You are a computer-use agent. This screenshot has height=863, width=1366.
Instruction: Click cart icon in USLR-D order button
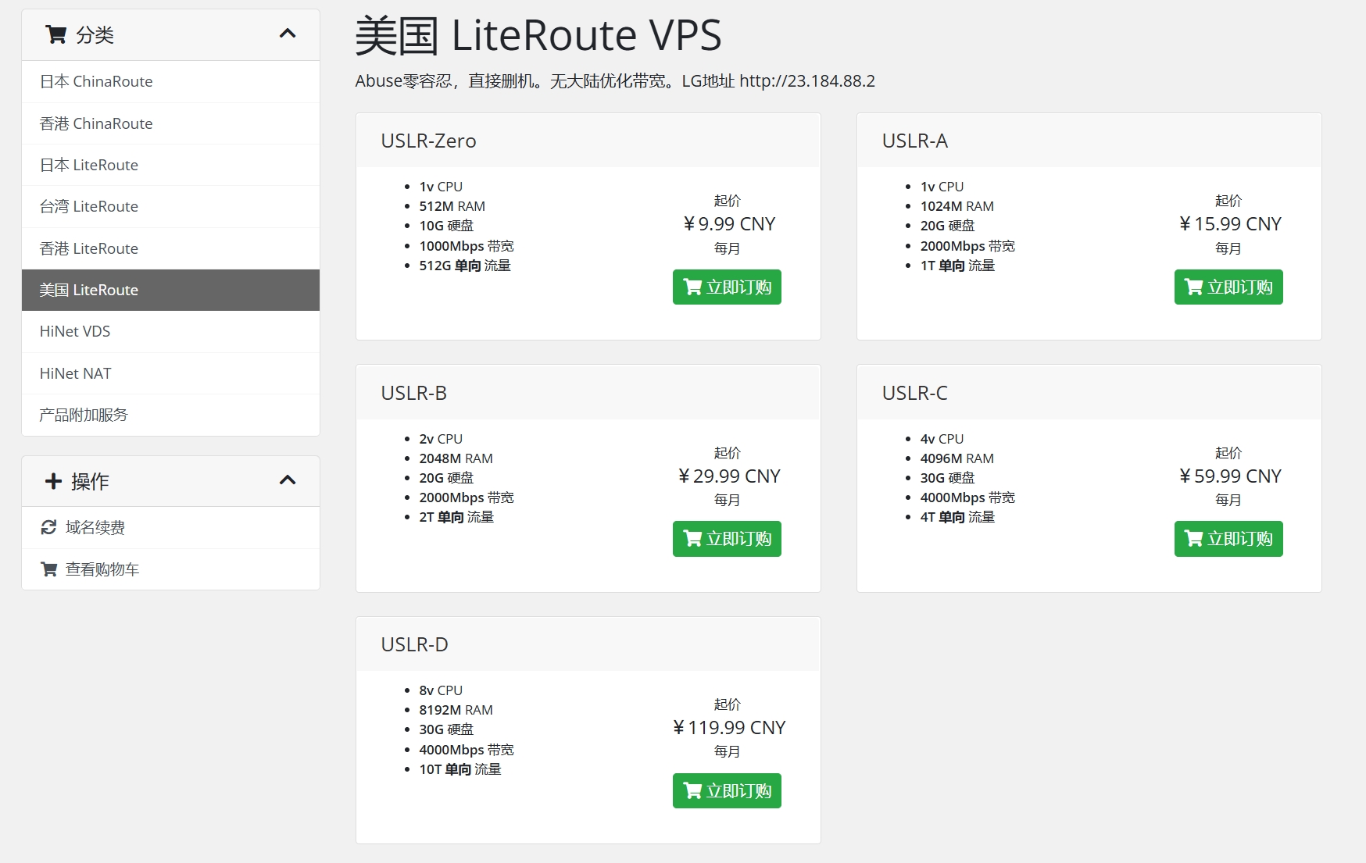tap(692, 791)
